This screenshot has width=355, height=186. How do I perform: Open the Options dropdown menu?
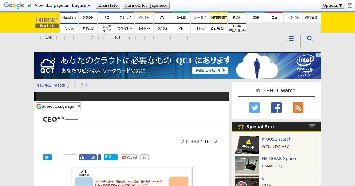pos(332,5)
